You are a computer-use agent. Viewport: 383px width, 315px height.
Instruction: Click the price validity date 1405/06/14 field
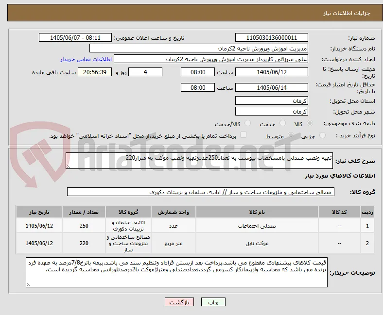pos(272,87)
